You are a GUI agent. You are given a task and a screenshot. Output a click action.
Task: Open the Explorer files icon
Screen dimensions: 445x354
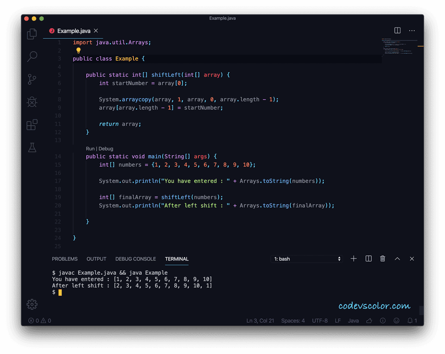[x=32, y=34]
